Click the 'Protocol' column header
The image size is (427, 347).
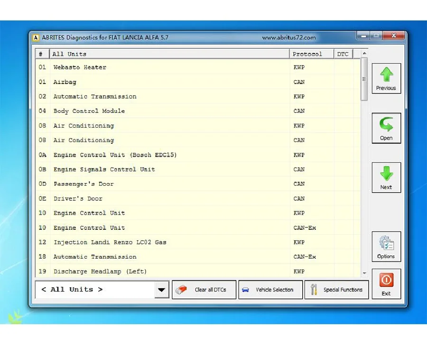click(x=312, y=54)
